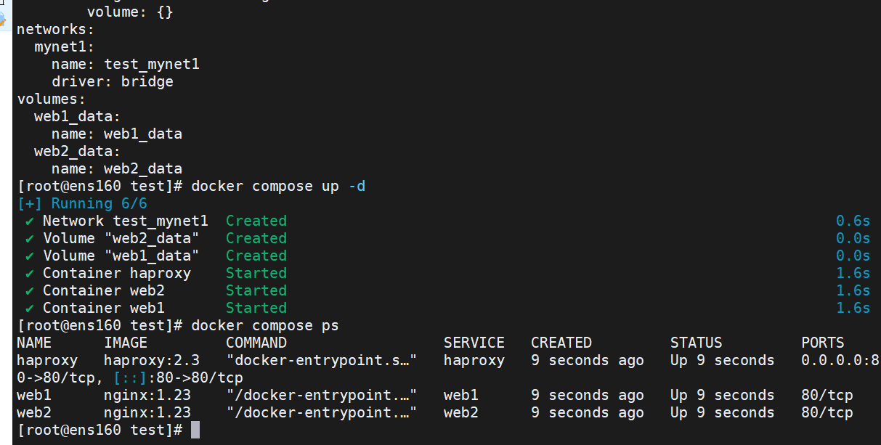Click the green "Started" text for Container haproxy
Viewport: 881px width, 445px height.
tap(256, 273)
